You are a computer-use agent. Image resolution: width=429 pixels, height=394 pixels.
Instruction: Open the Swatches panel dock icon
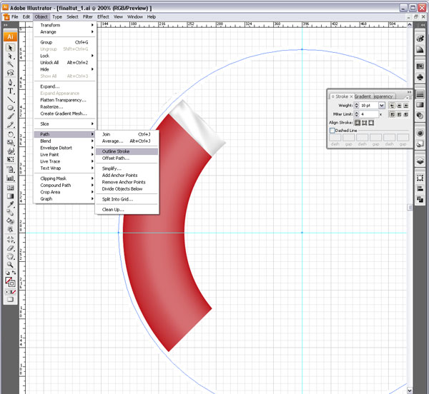(x=420, y=66)
